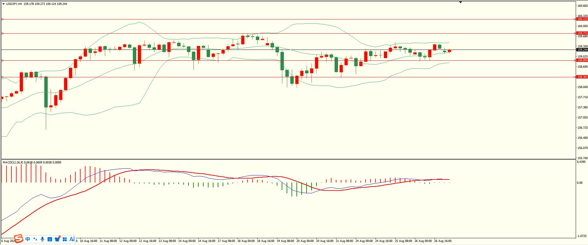Image resolution: width=588 pixels, height=245 pixels.
Task: Select the red horizontal line at 160.225
Action: point(288,19)
